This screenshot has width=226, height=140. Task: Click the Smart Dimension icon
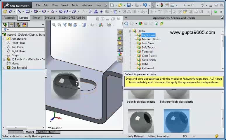coord(10,12)
